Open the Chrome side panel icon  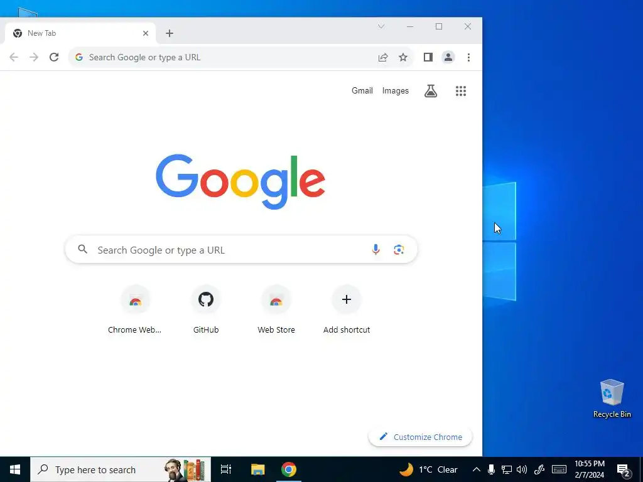pos(428,57)
